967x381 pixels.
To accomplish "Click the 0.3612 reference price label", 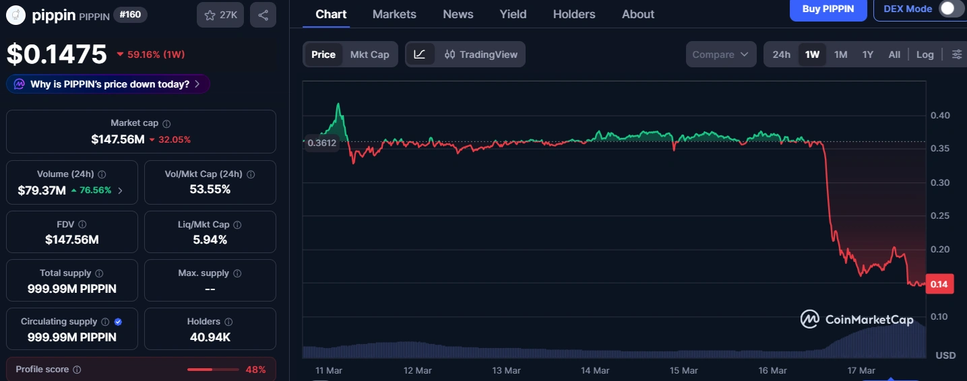I will coord(321,143).
